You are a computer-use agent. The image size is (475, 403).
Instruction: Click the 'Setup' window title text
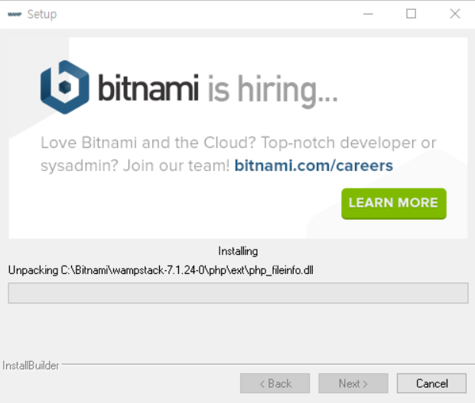coord(42,15)
